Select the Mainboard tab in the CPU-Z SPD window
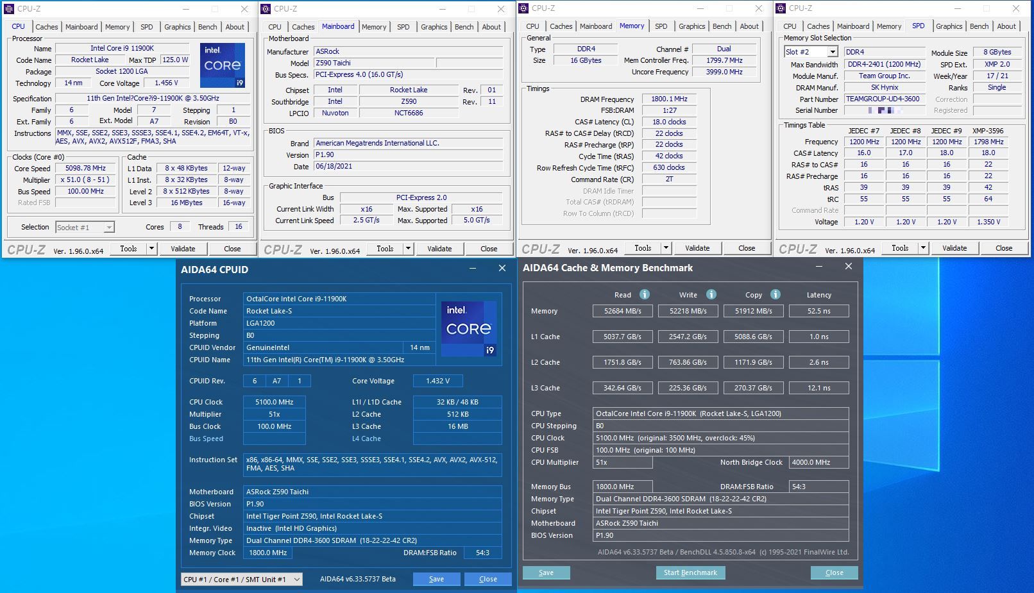Screen dimensions: 1034x593 click(x=853, y=26)
